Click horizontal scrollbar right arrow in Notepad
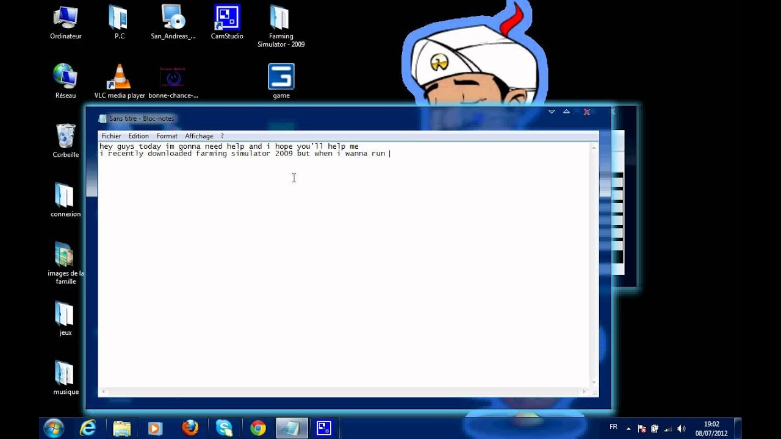This screenshot has width=781, height=439. click(585, 391)
